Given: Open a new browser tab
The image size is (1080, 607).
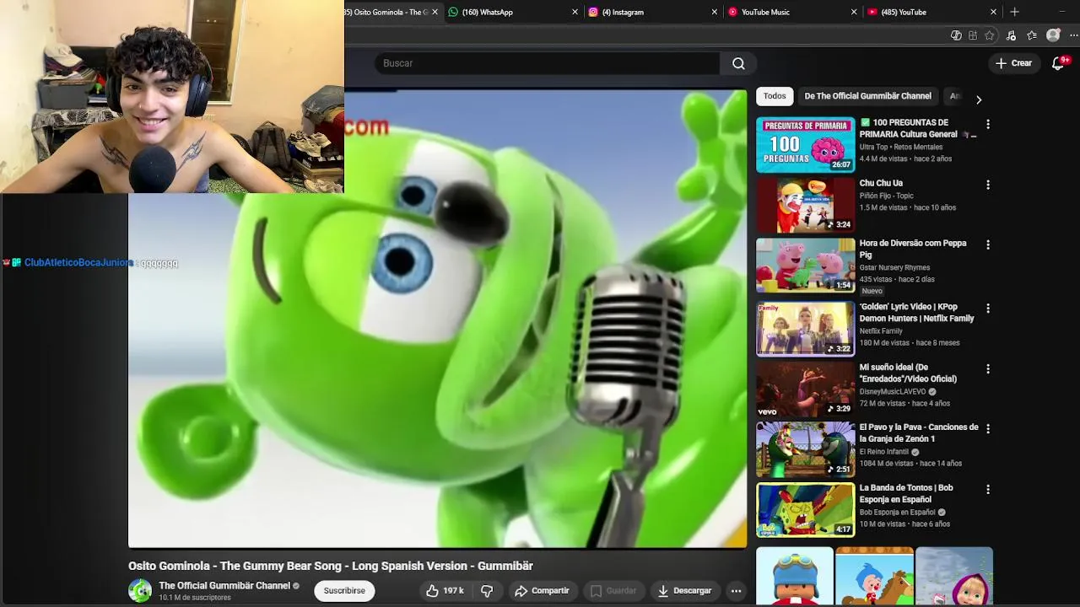Looking at the screenshot, I should click(x=1015, y=12).
